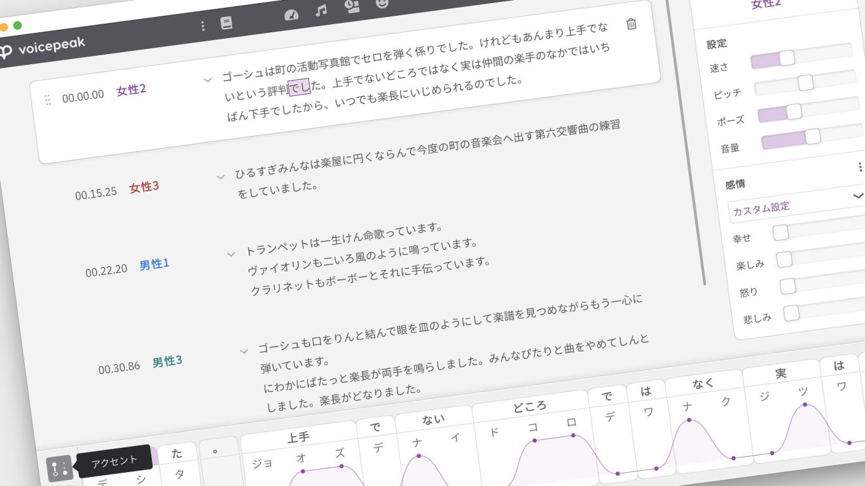
Task: Collapse the 女性3 text block chevron
Action: (221, 177)
